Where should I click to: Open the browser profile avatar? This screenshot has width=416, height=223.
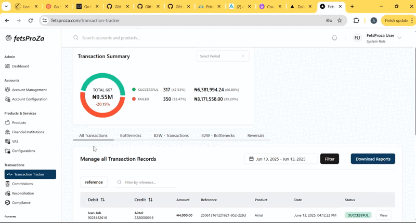coord(373,20)
